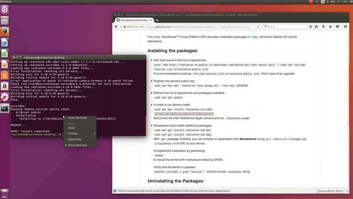Open the sound volume indicator in top panel

click(333, 2)
